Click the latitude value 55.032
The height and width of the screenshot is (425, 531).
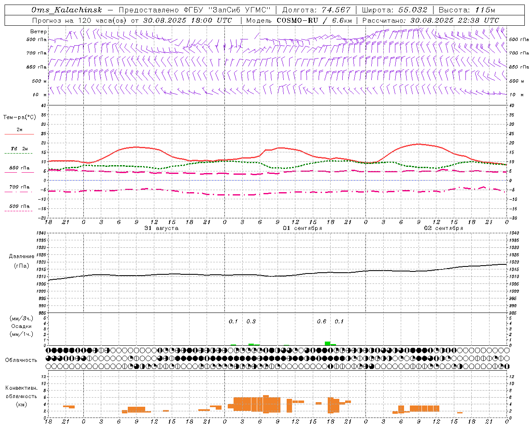coord(413,10)
